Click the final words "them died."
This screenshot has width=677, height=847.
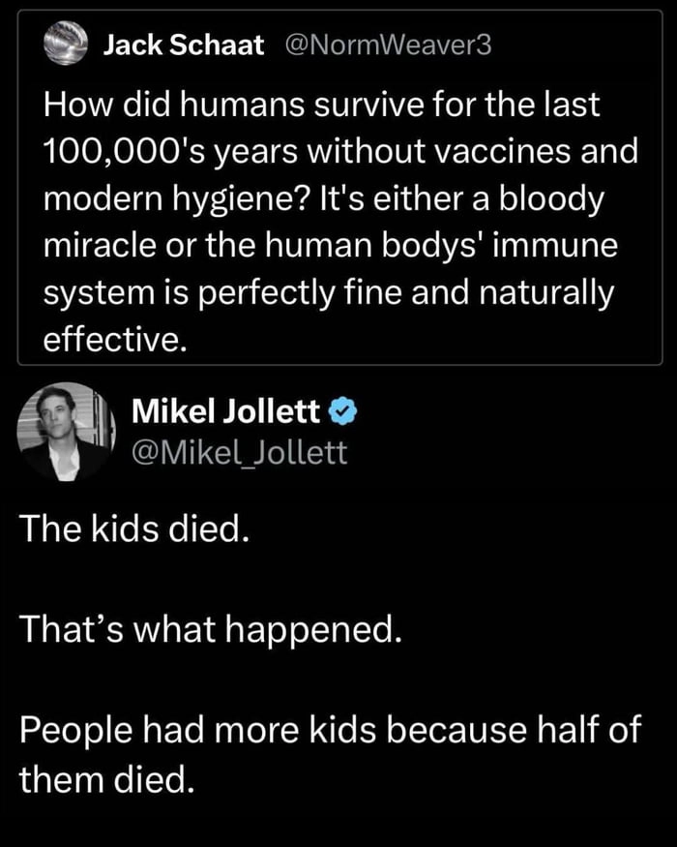108,776
